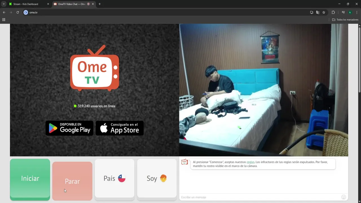
Task: Open Todos los marcadores folder
Action: tap(345, 20)
